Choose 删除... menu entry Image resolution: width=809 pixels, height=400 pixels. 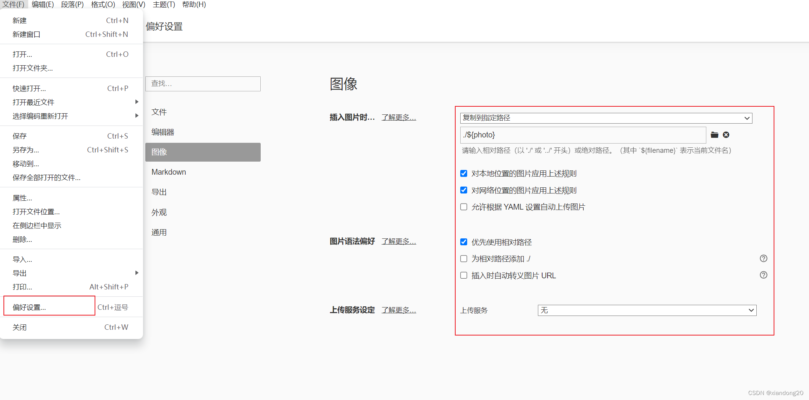tap(72, 239)
